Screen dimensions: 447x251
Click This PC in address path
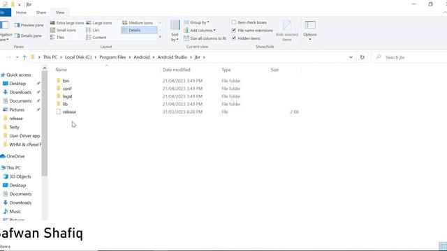coord(50,57)
